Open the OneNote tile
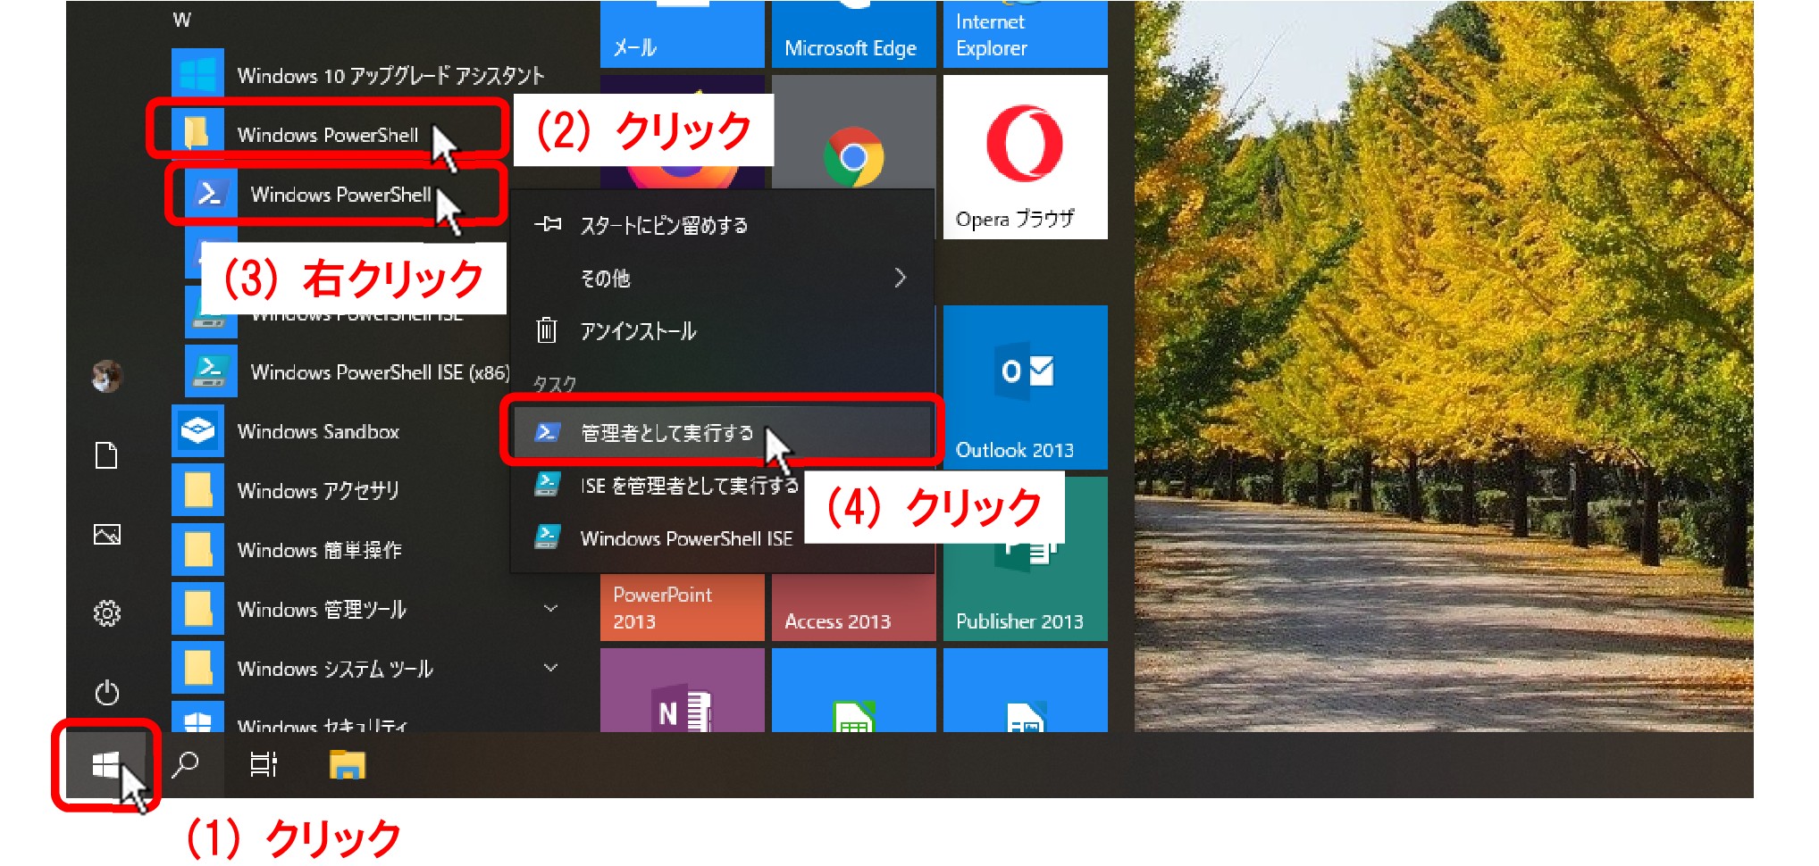The height and width of the screenshot is (866, 1819). (683, 690)
